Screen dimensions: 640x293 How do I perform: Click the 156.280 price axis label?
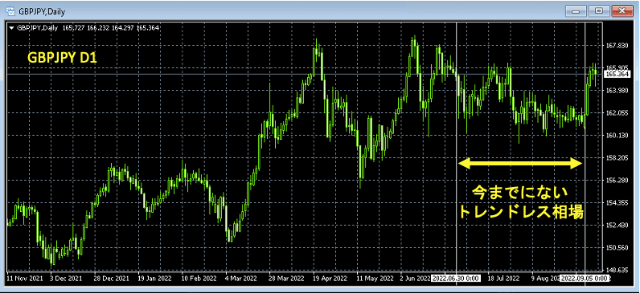click(x=617, y=180)
